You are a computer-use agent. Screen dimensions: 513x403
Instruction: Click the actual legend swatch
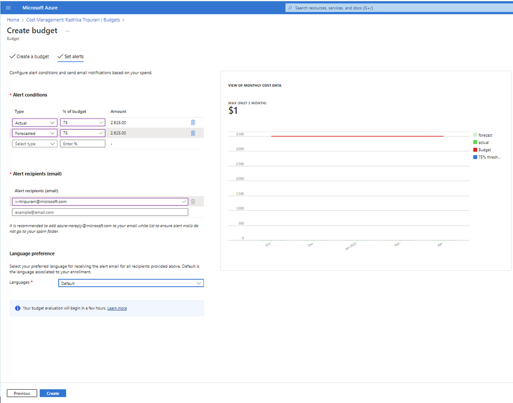click(x=475, y=143)
